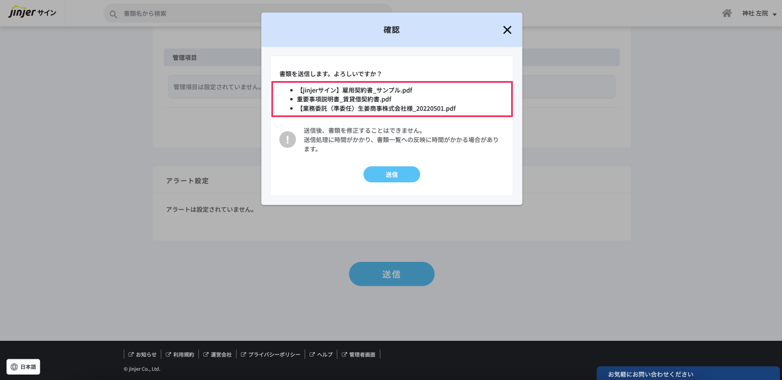This screenshot has width=782, height=380.
Task: Open the お知らせ footer link
Action: pos(142,354)
